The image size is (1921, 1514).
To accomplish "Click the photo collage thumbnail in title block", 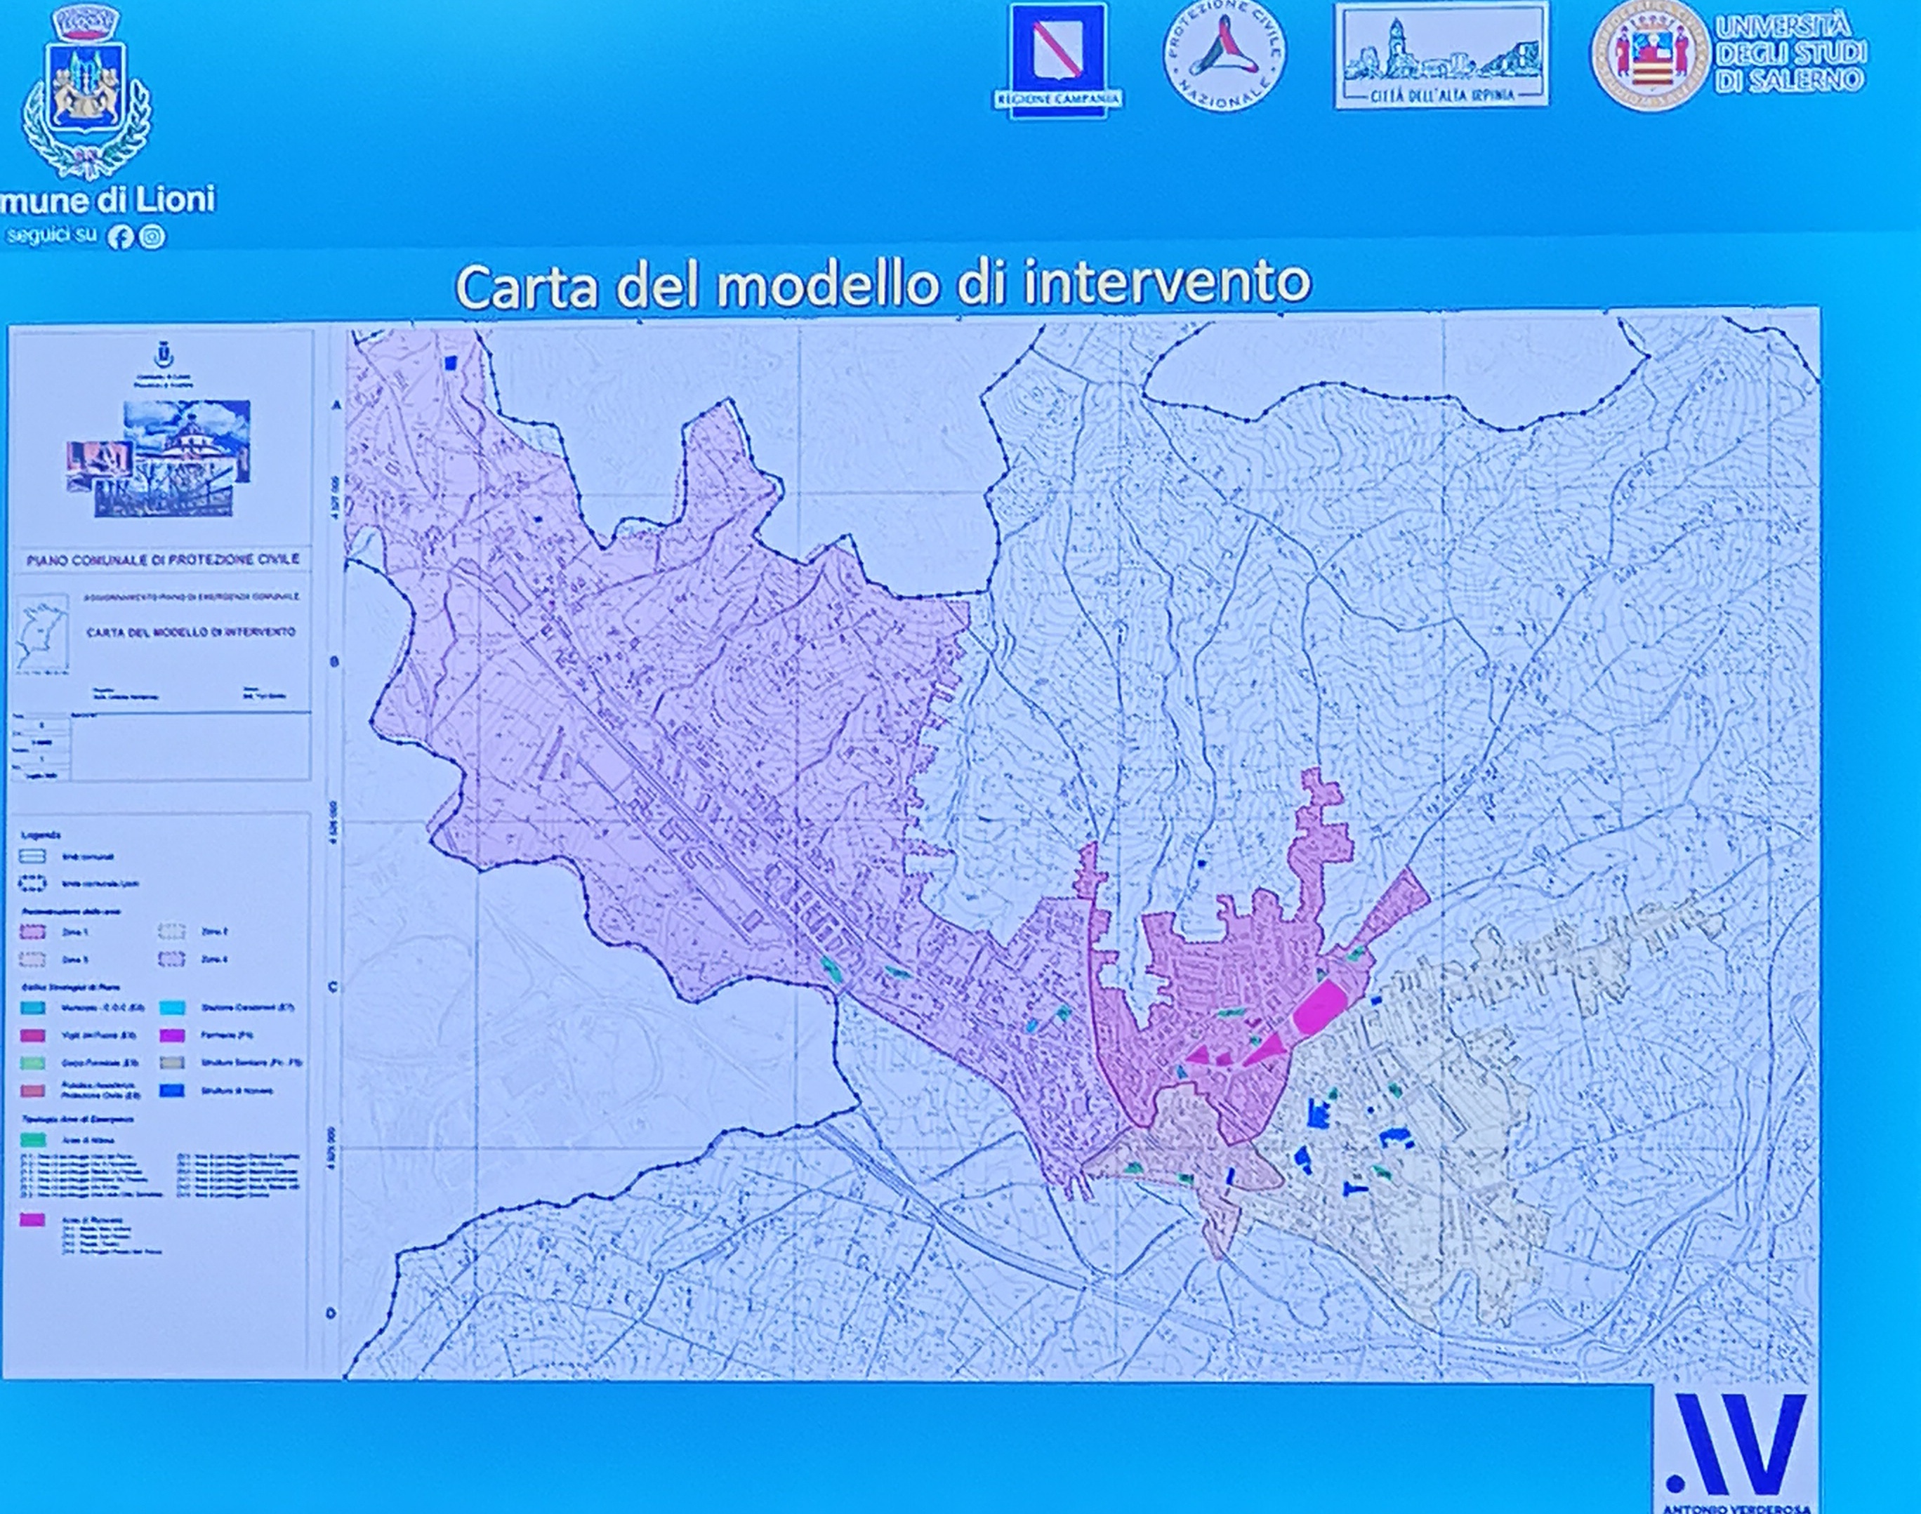I will coord(159,458).
